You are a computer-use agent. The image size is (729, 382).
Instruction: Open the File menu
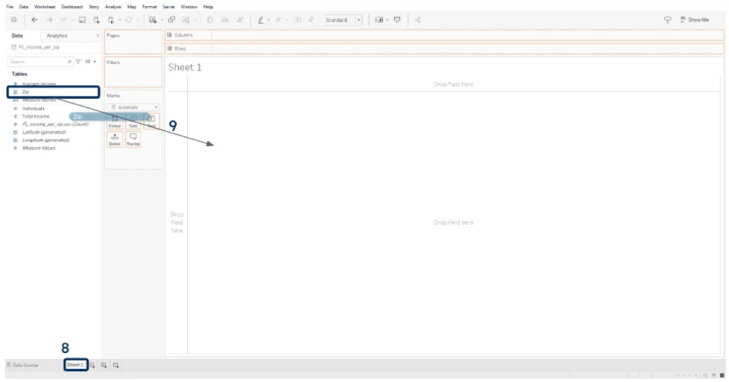pos(10,7)
